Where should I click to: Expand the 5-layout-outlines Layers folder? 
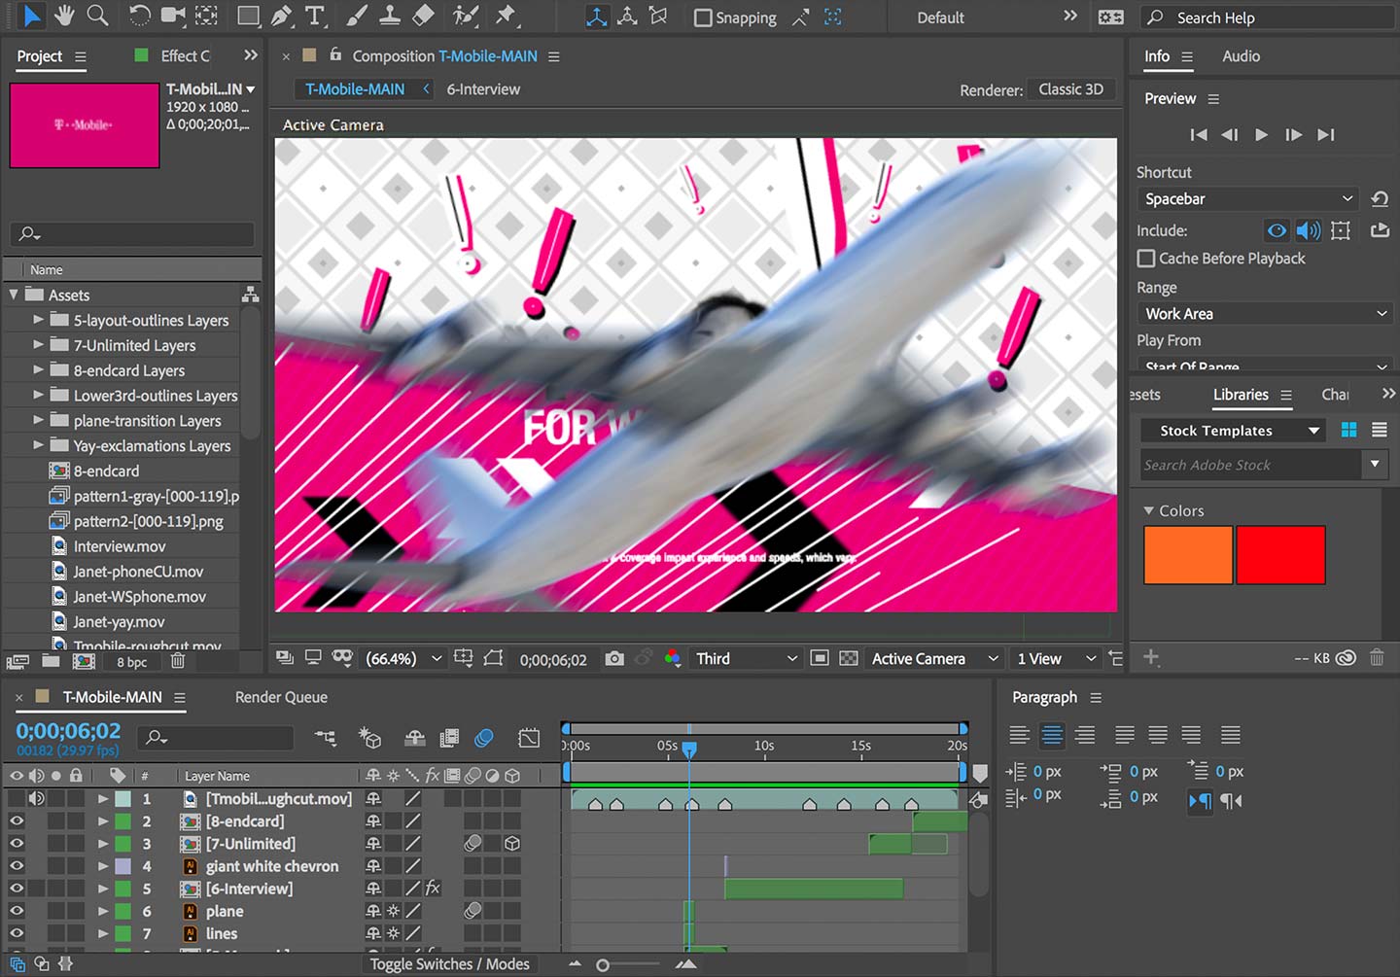point(38,320)
